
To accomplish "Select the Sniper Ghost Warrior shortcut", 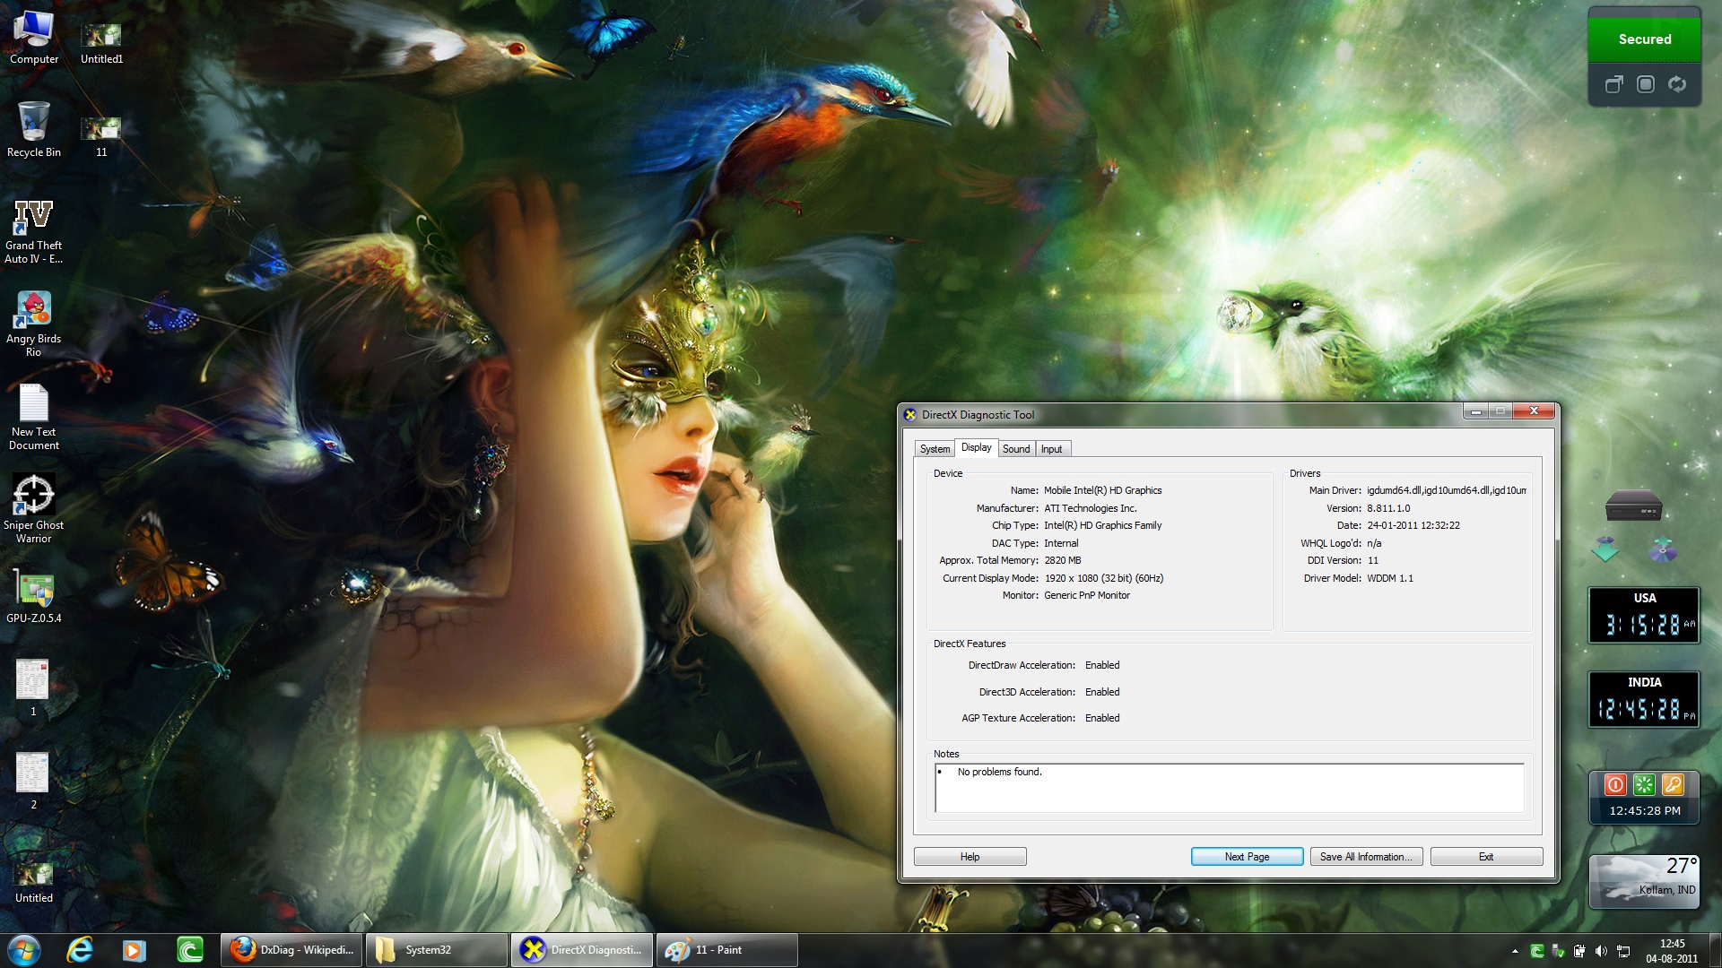I will point(34,509).
